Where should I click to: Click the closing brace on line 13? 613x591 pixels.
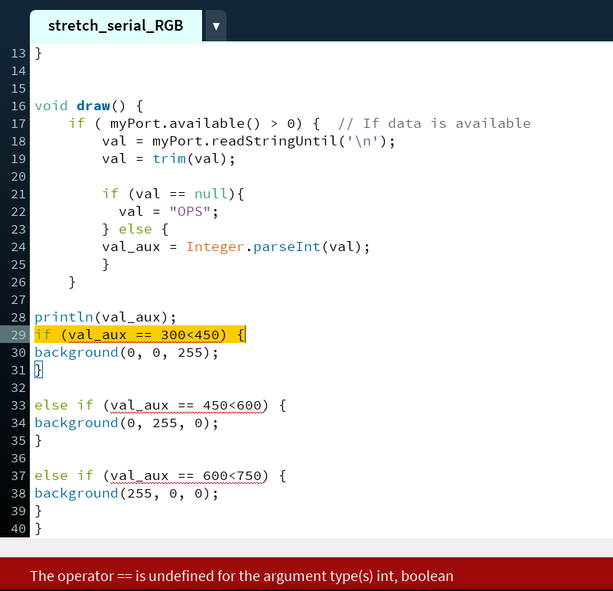pos(38,53)
